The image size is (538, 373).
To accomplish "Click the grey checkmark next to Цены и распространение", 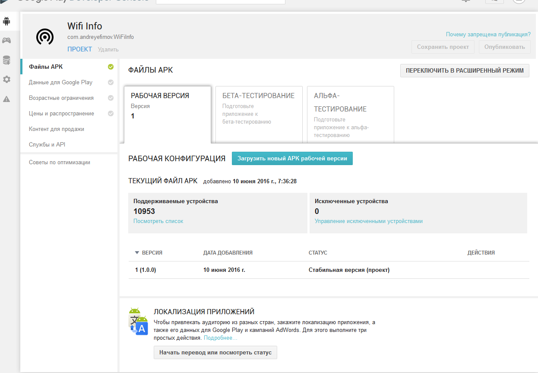I will (111, 113).
